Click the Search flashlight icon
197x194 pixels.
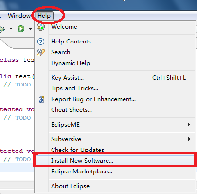pyautogui.click(x=41, y=52)
